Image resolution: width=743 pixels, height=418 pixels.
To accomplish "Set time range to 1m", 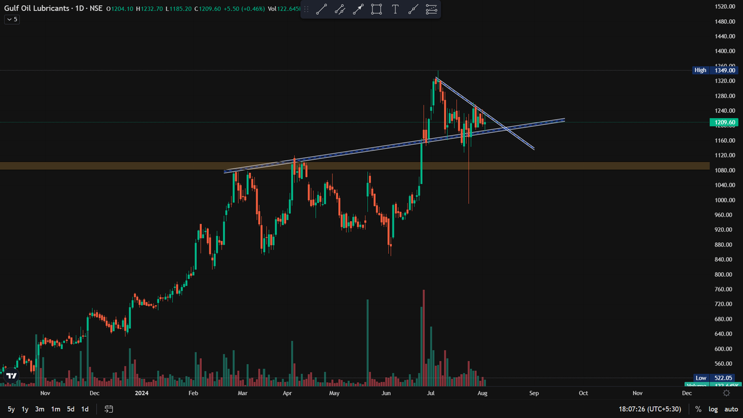I will pos(56,409).
